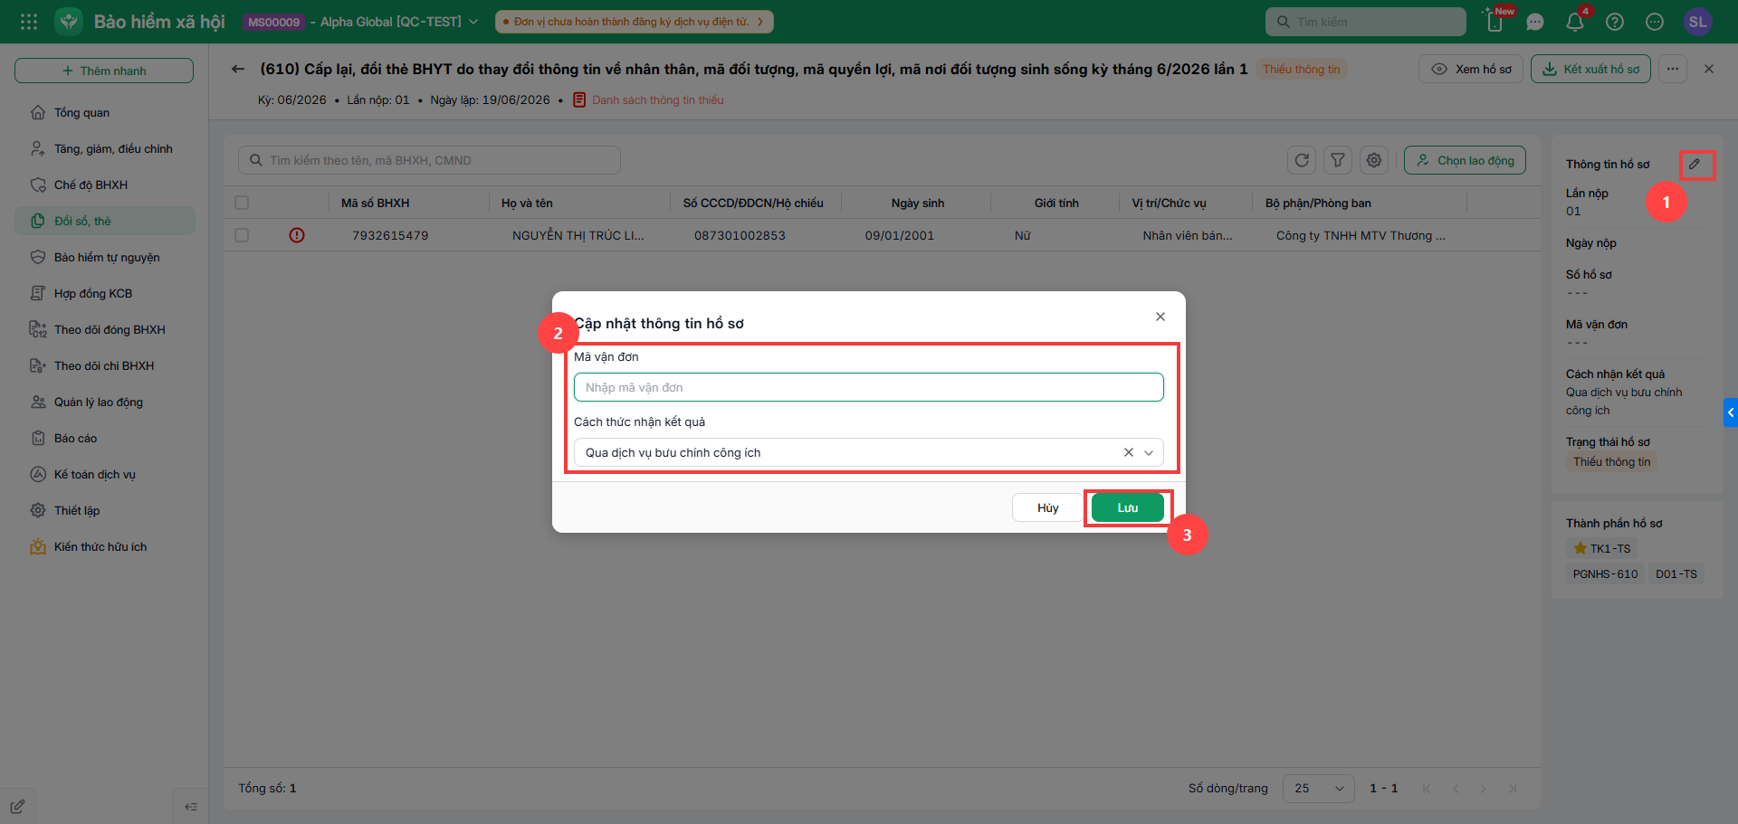Open table column settings gear icon

click(1374, 160)
